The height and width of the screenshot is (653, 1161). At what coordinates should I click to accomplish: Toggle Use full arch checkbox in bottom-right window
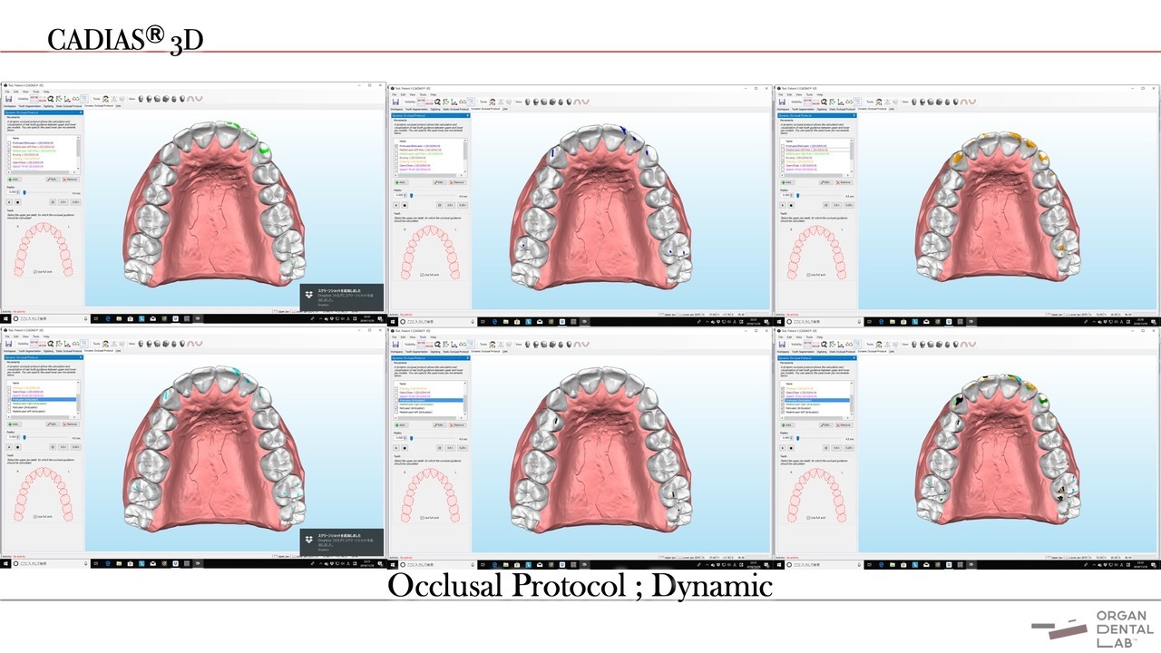click(809, 517)
